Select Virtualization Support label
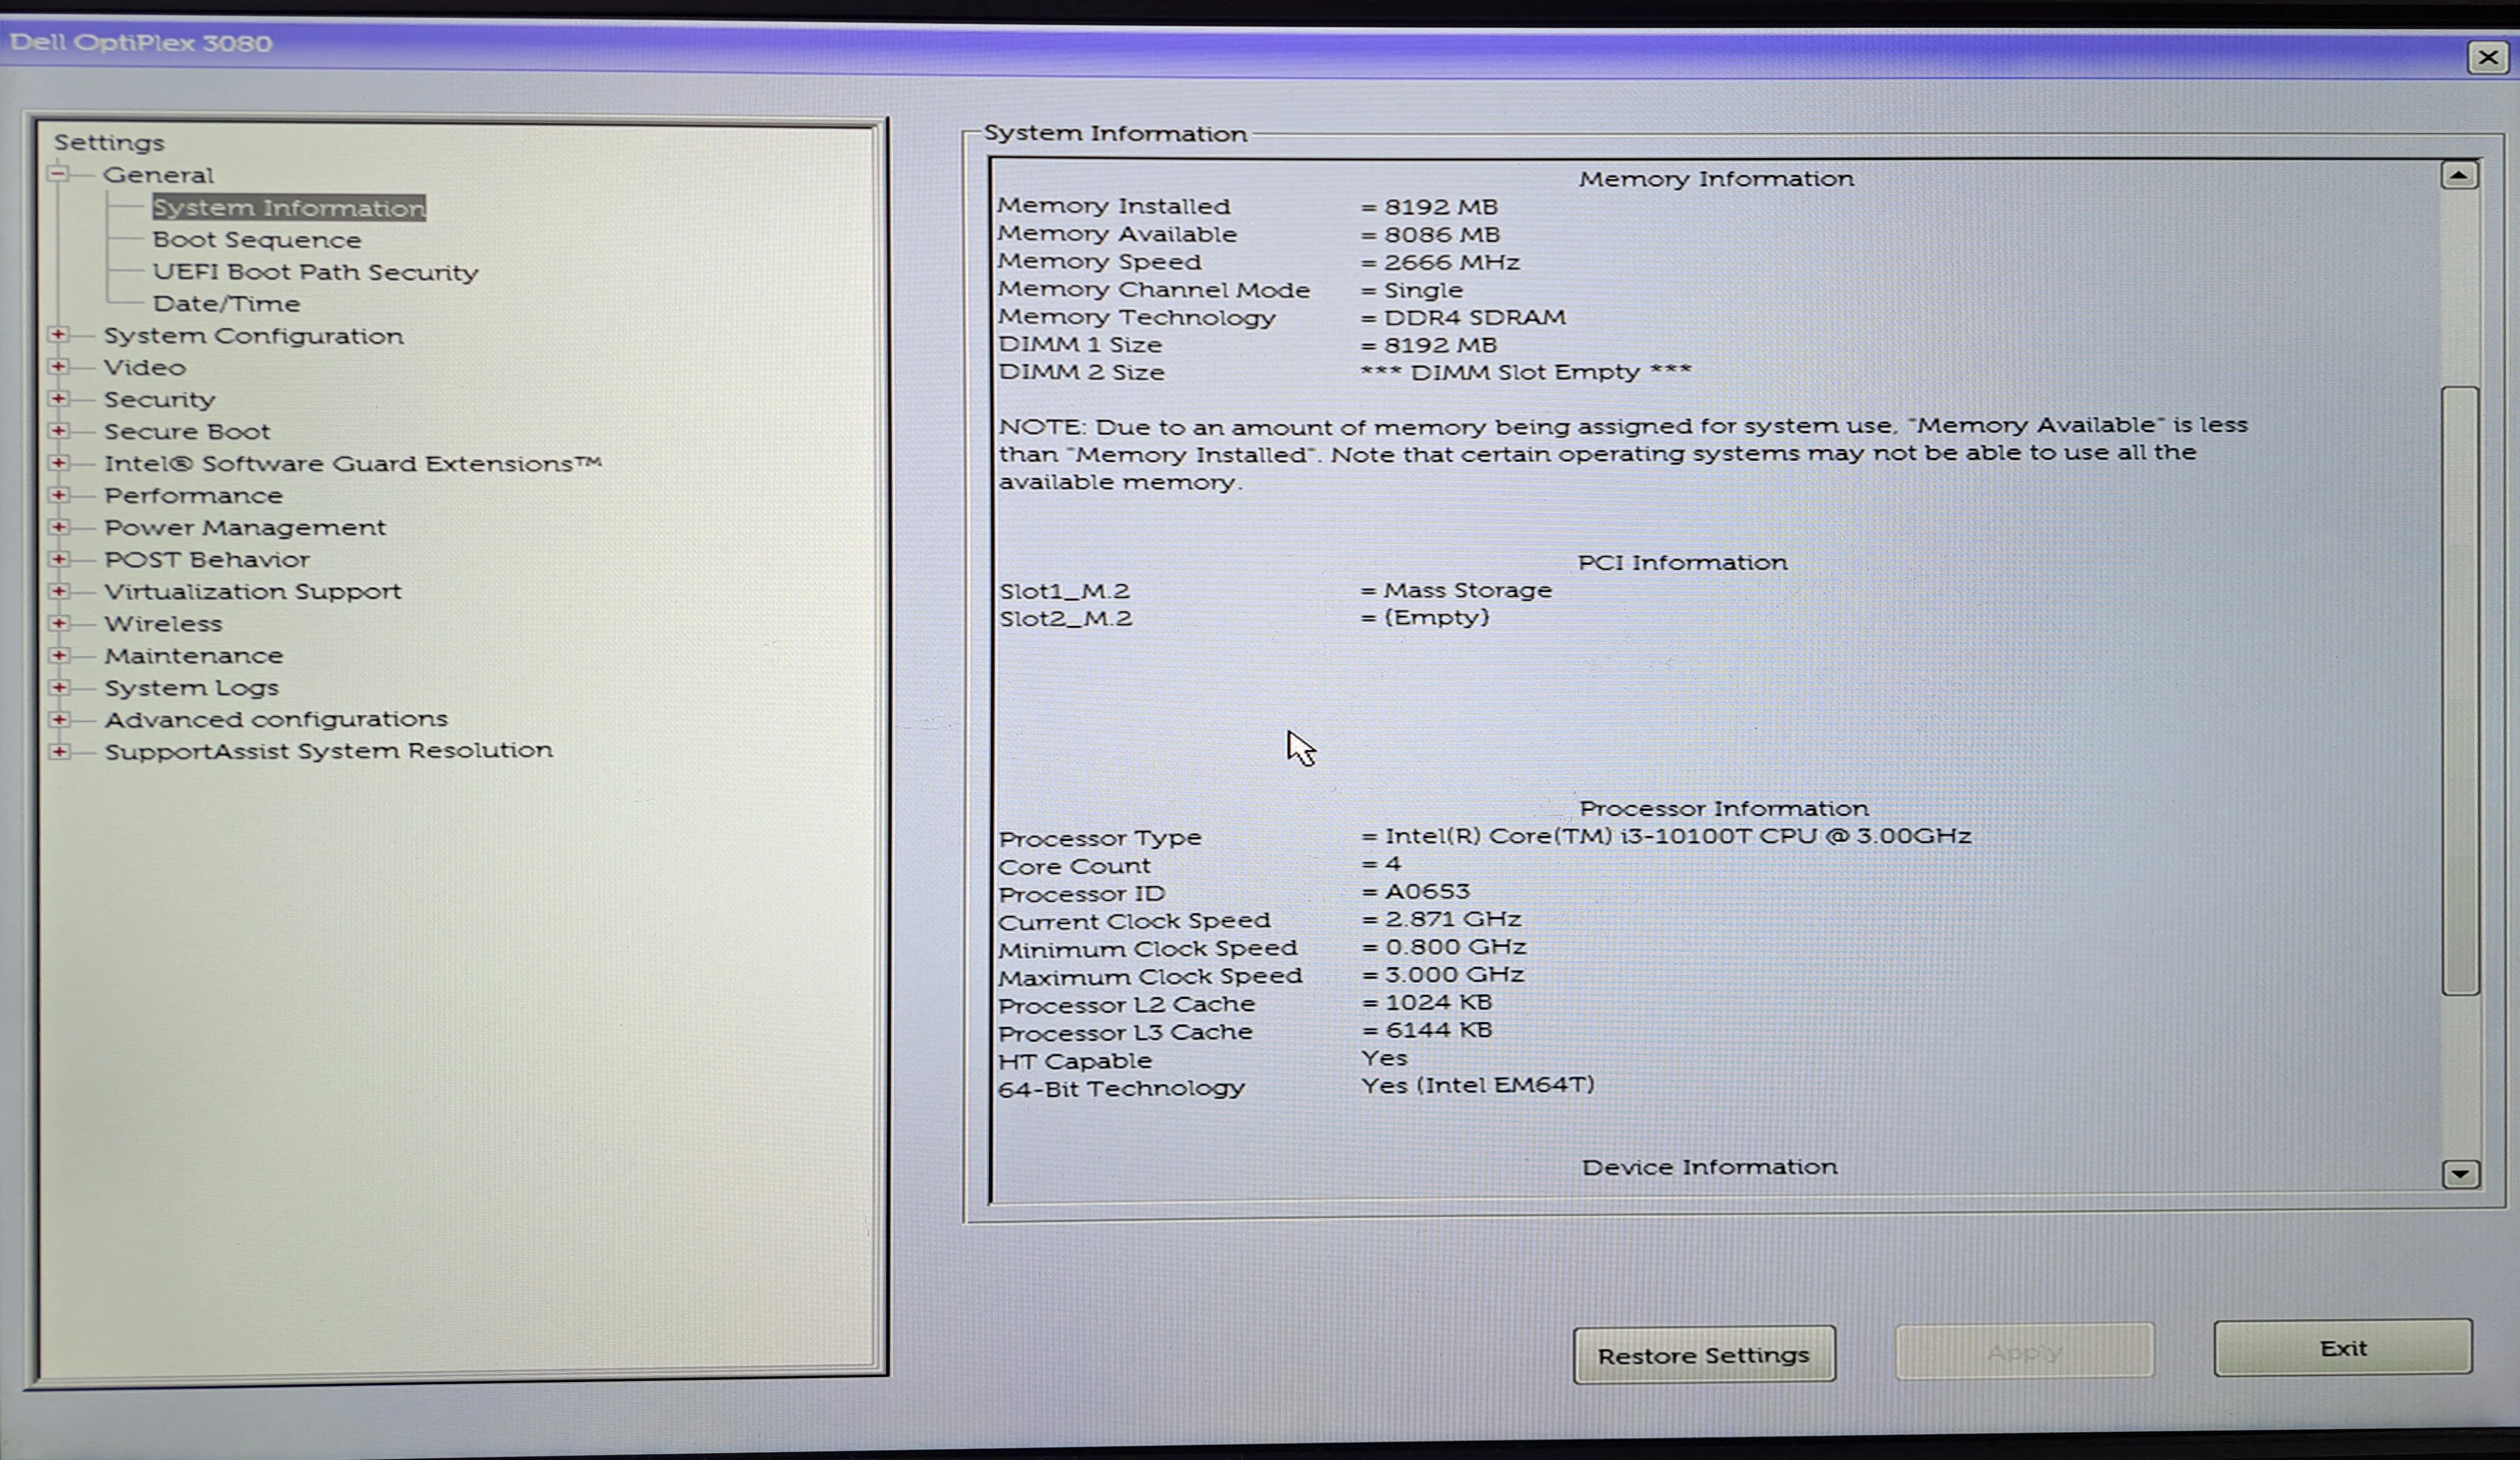The height and width of the screenshot is (1460, 2520). (253, 592)
